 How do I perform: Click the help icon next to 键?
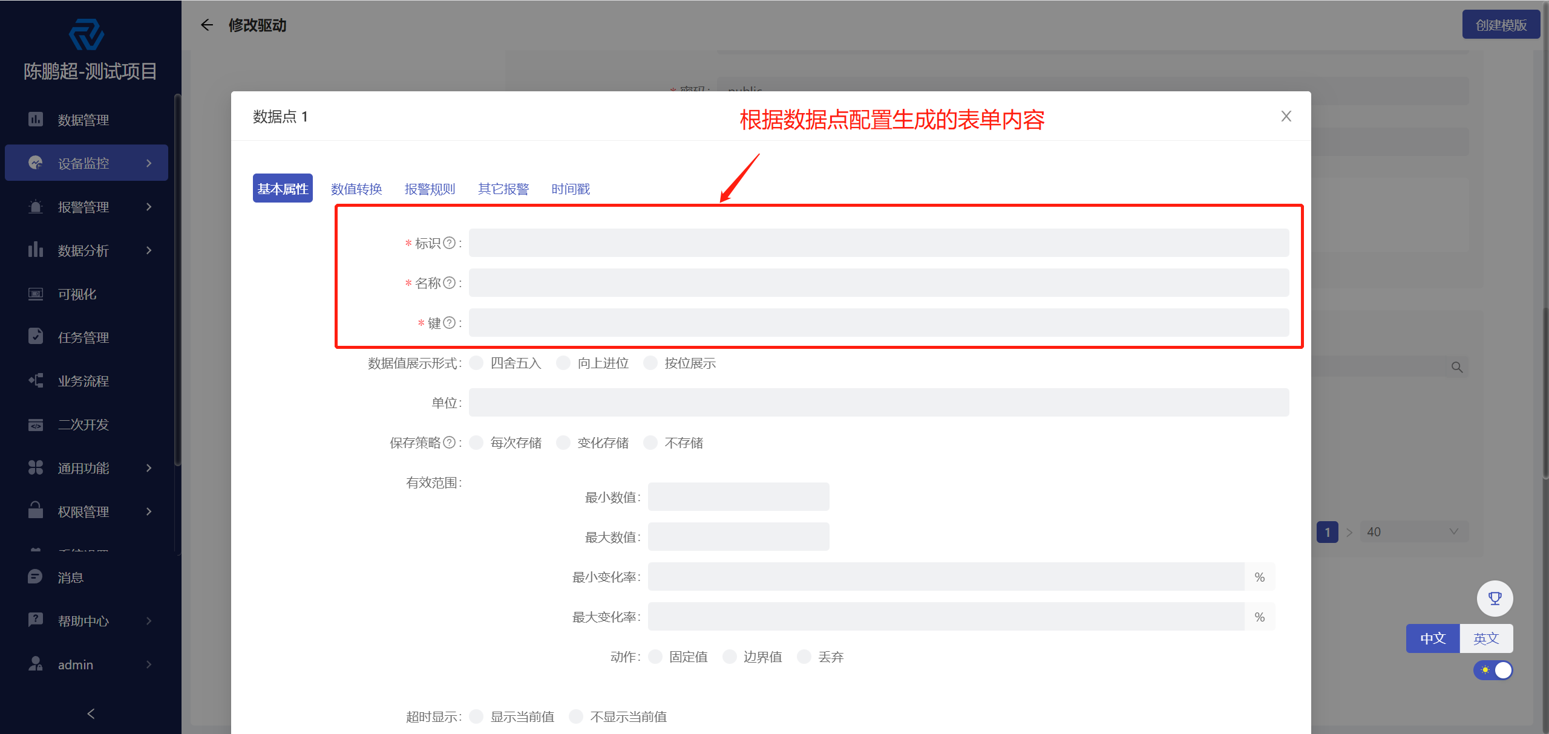(449, 323)
